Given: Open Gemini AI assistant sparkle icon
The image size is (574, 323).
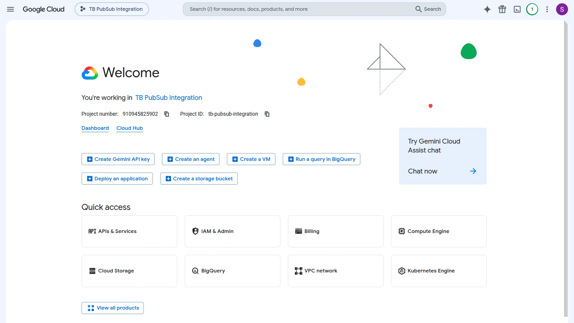Looking at the screenshot, I should coord(487,9).
